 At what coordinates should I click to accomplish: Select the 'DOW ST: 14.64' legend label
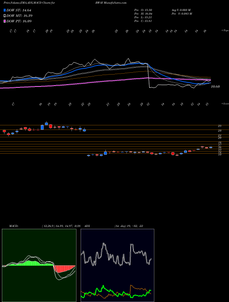[19, 11]
